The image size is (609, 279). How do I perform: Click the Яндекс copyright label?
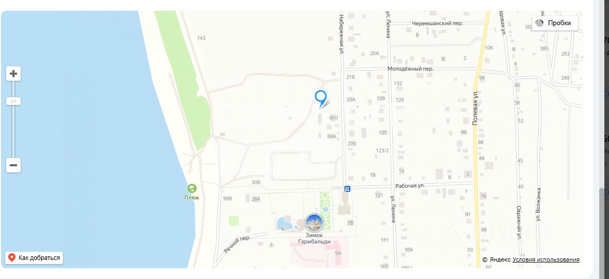(x=496, y=259)
